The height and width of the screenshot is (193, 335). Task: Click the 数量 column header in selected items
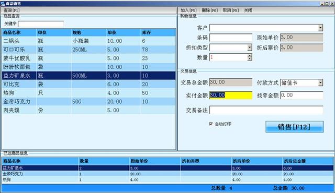point(104,161)
